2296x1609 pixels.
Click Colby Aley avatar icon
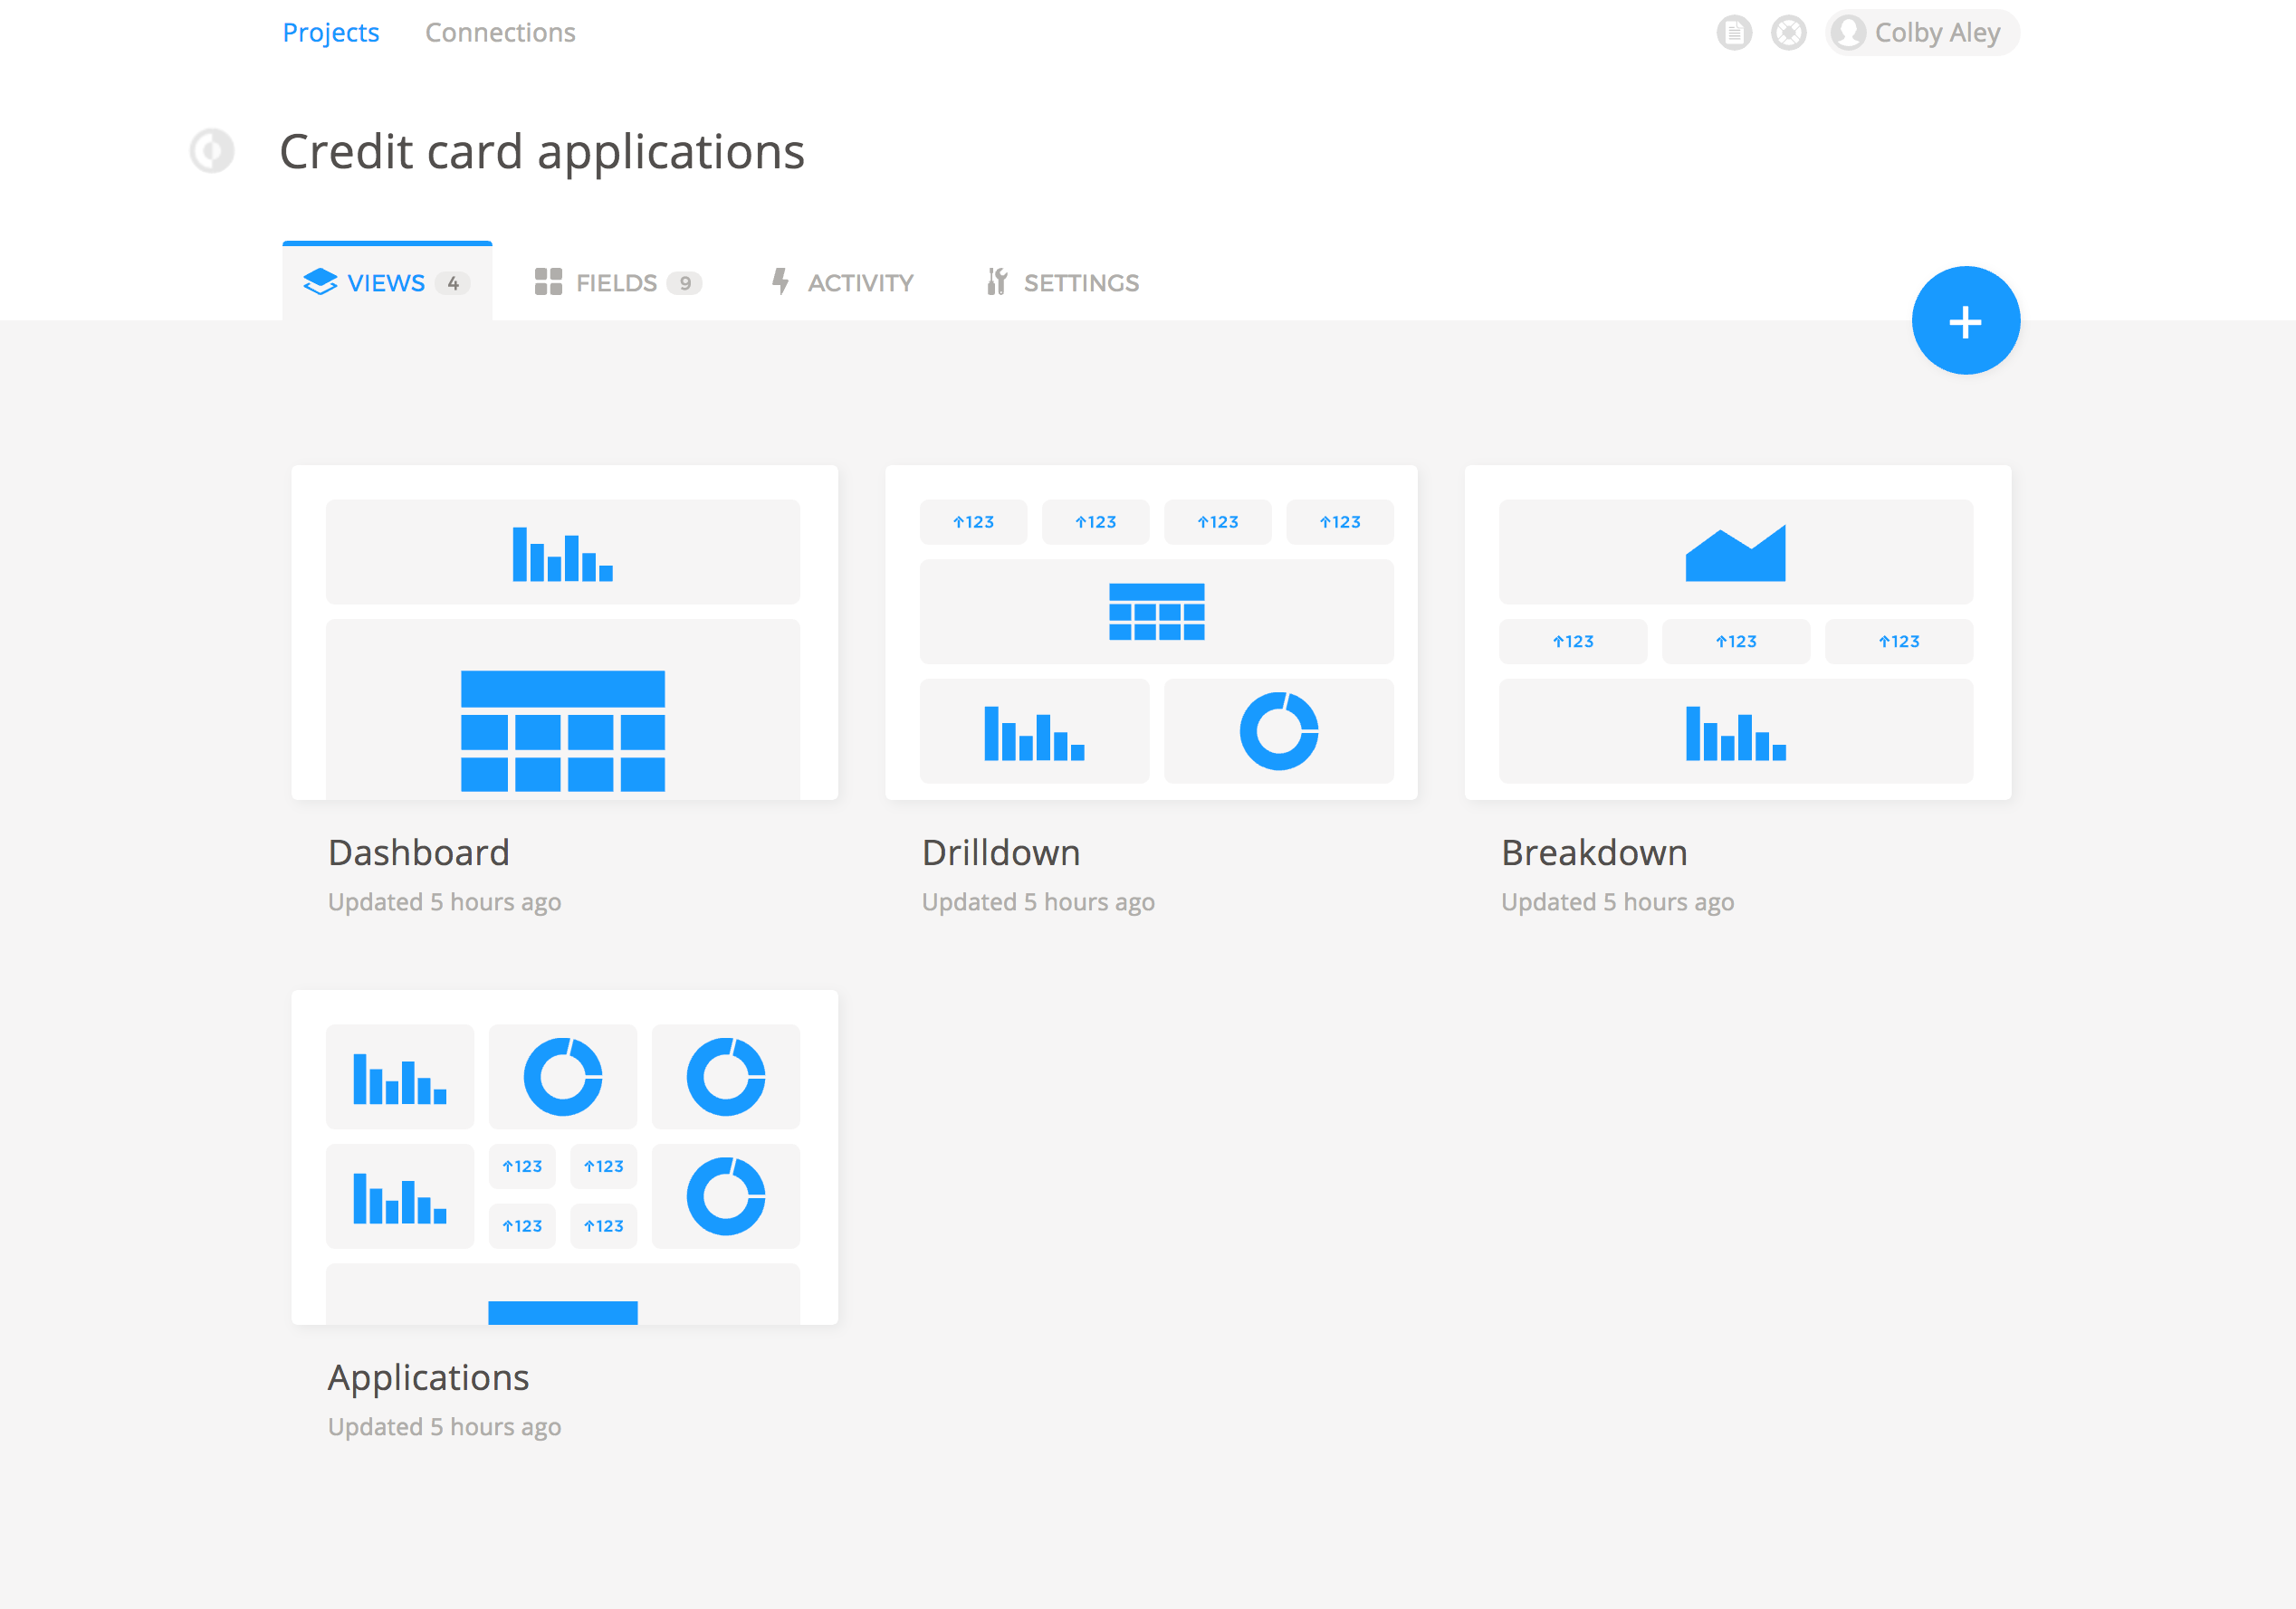click(x=1848, y=33)
